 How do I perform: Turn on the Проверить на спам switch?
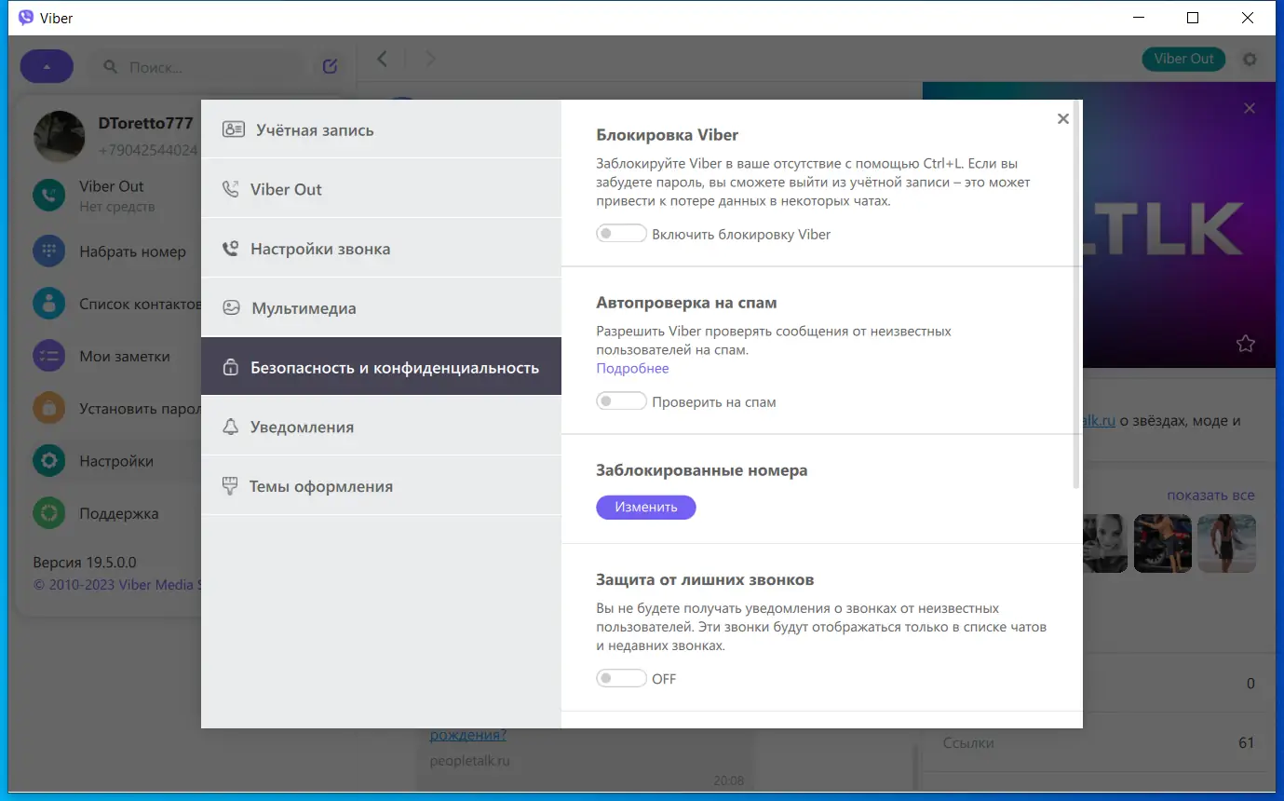click(621, 400)
